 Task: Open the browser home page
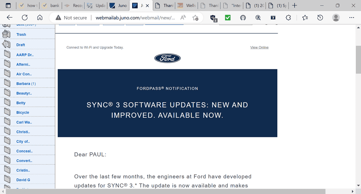(x=40, y=17)
